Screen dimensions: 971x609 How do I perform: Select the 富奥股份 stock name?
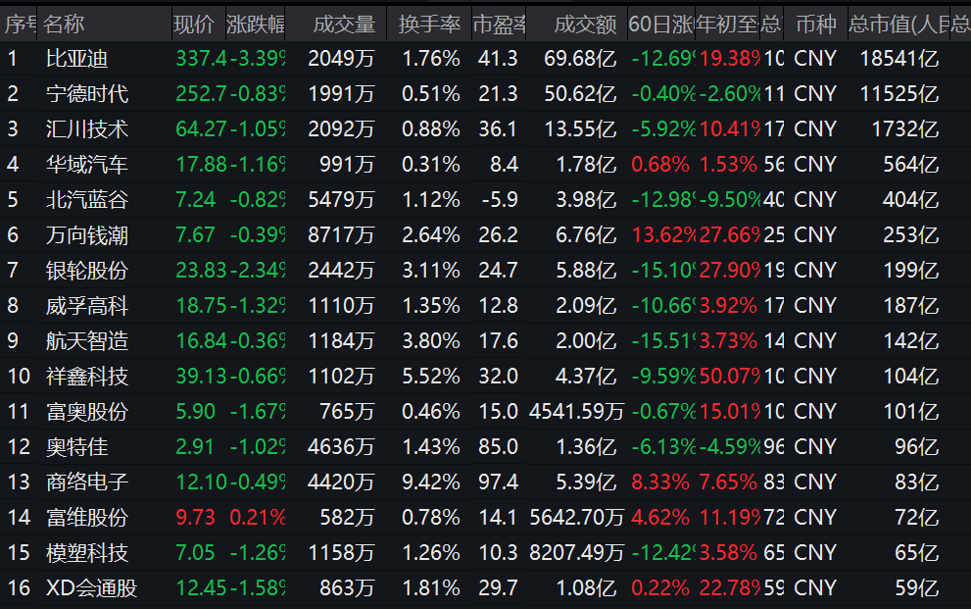click(87, 412)
